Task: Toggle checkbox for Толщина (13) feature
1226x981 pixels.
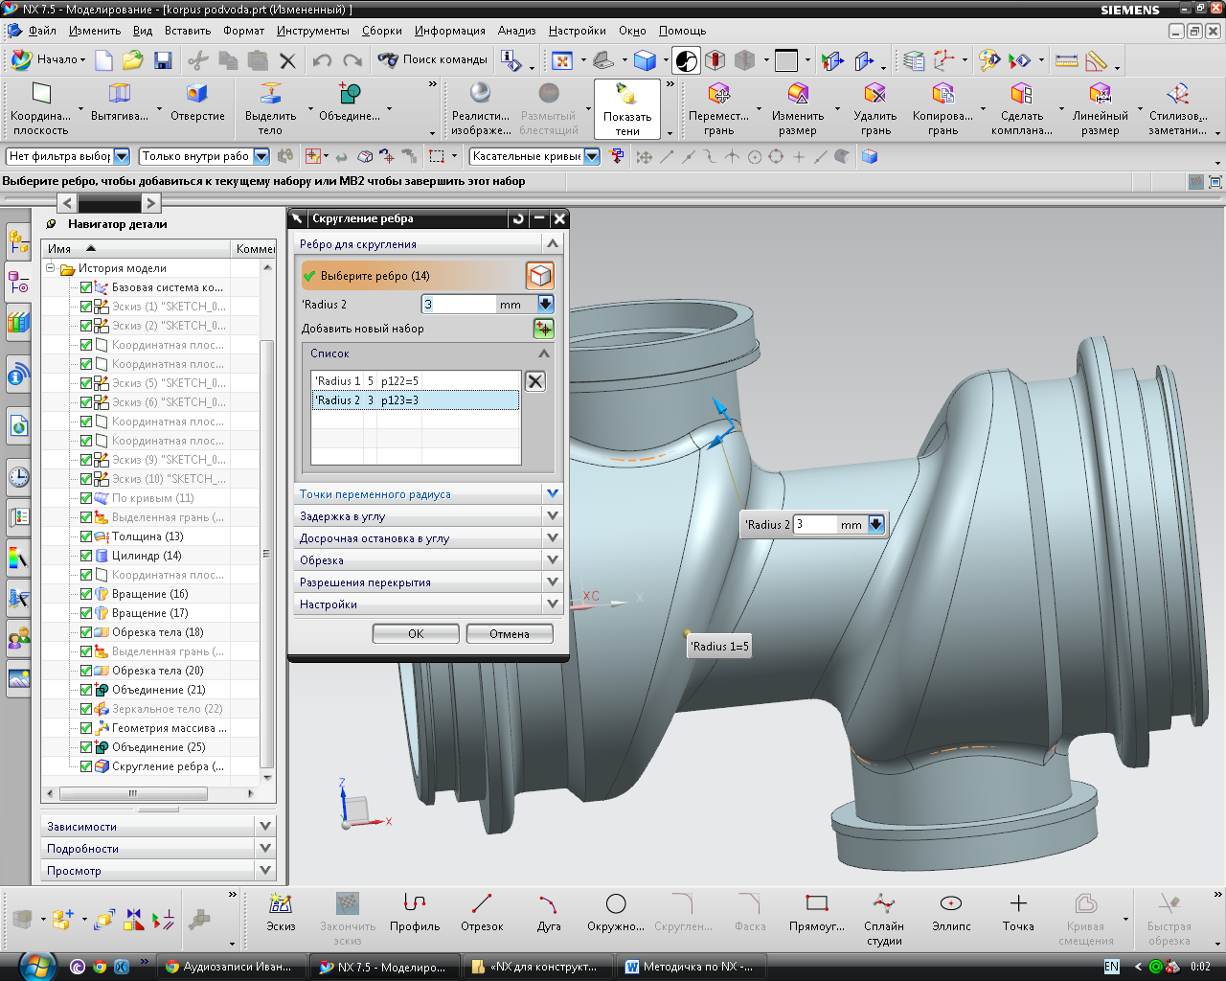Action: coord(86,536)
